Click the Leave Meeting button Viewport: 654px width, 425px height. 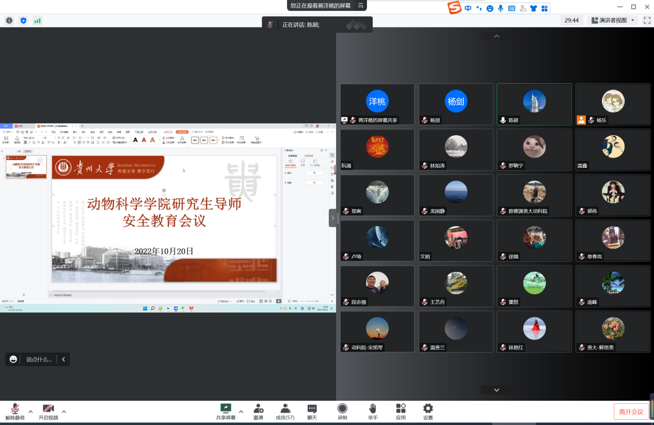[631, 412]
